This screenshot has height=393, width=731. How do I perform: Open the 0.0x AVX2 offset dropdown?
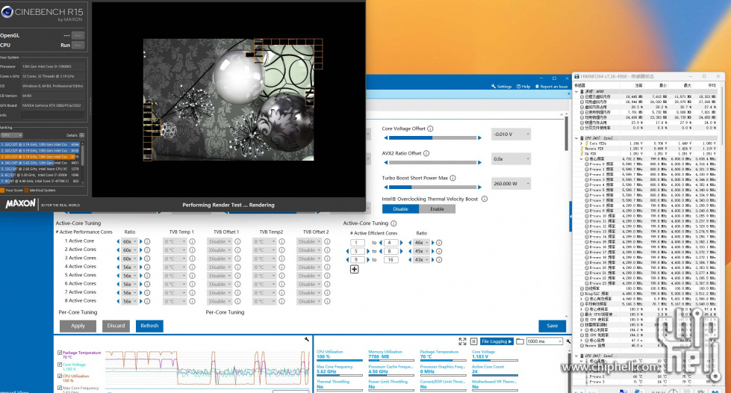511,159
